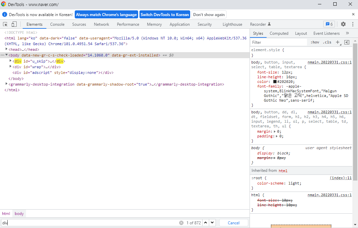Select the Styles sidebar tab
This screenshot has width=358, height=228.
click(258, 33)
